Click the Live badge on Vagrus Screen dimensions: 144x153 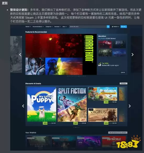[x=91, y=110]
